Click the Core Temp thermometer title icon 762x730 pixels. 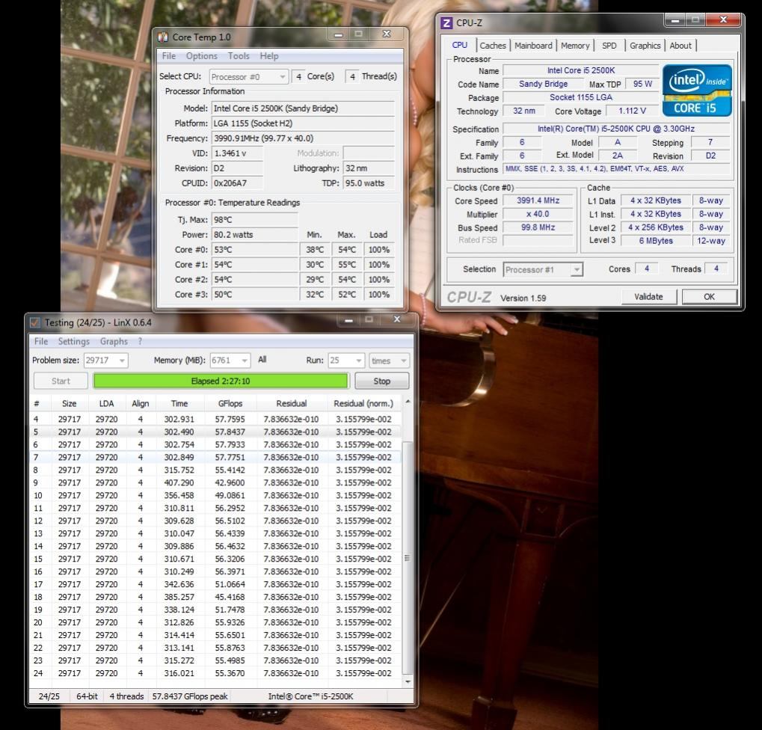[x=163, y=37]
